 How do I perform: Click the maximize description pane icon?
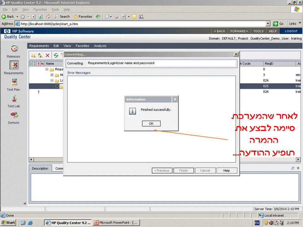pyautogui.click(x=293, y=168)
